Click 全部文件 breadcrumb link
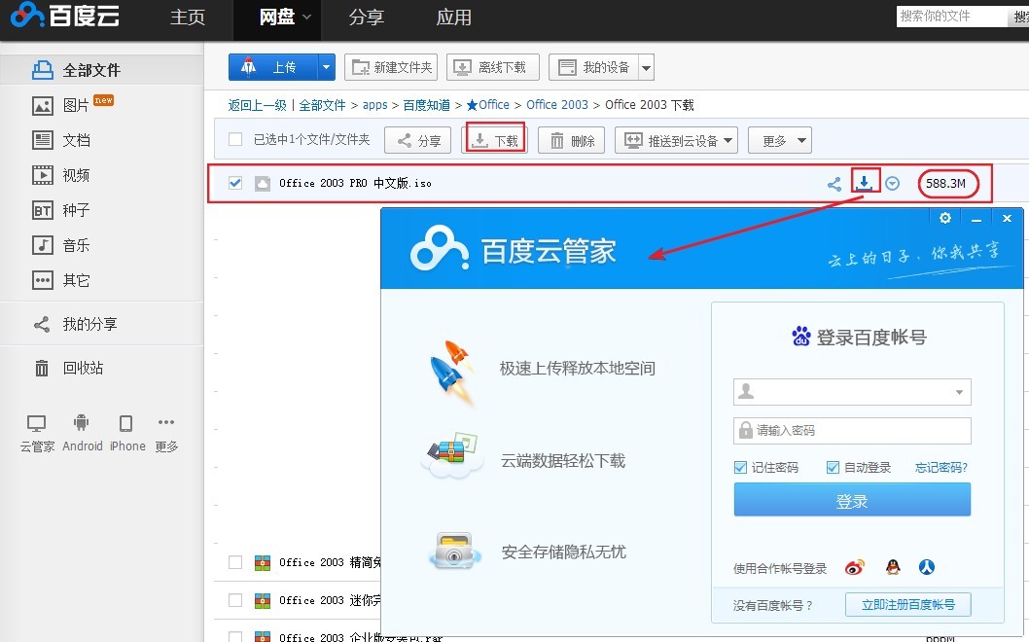Screen dimensions: 1029x642 [x=322, y=105]
